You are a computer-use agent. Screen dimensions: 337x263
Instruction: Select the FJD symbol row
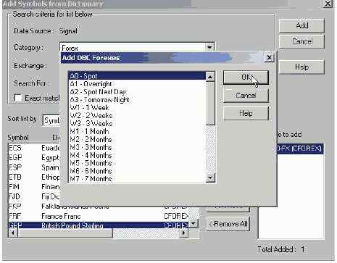(34, 196)
